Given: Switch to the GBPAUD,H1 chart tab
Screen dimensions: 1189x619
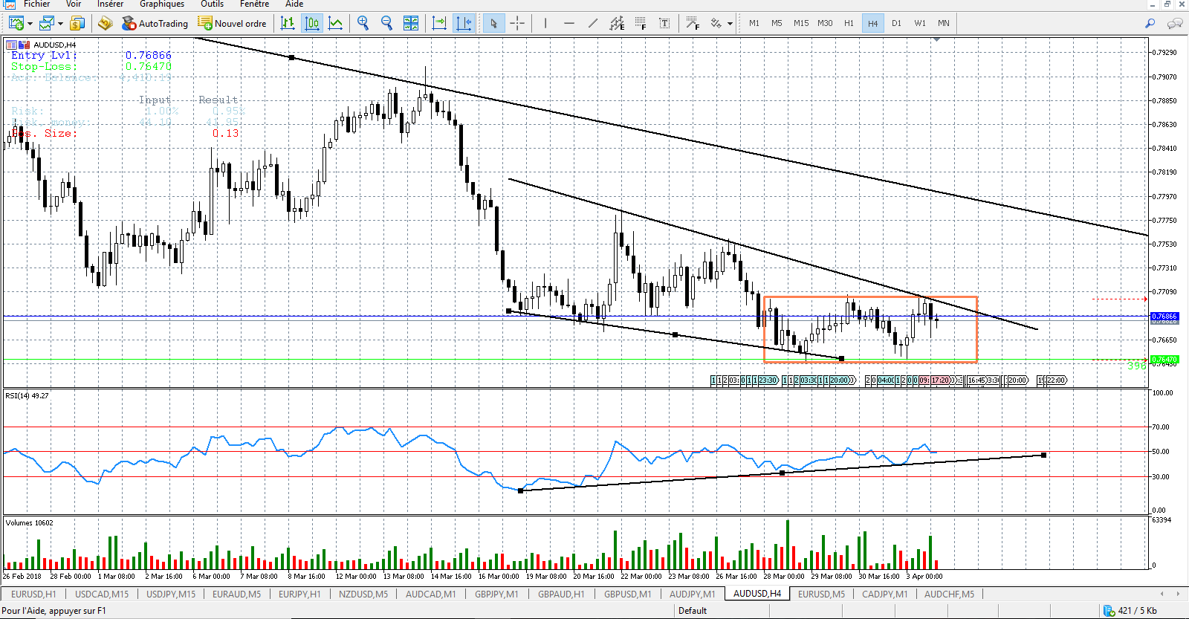Looking at the screenshot, I should click(x=561, y=594).
